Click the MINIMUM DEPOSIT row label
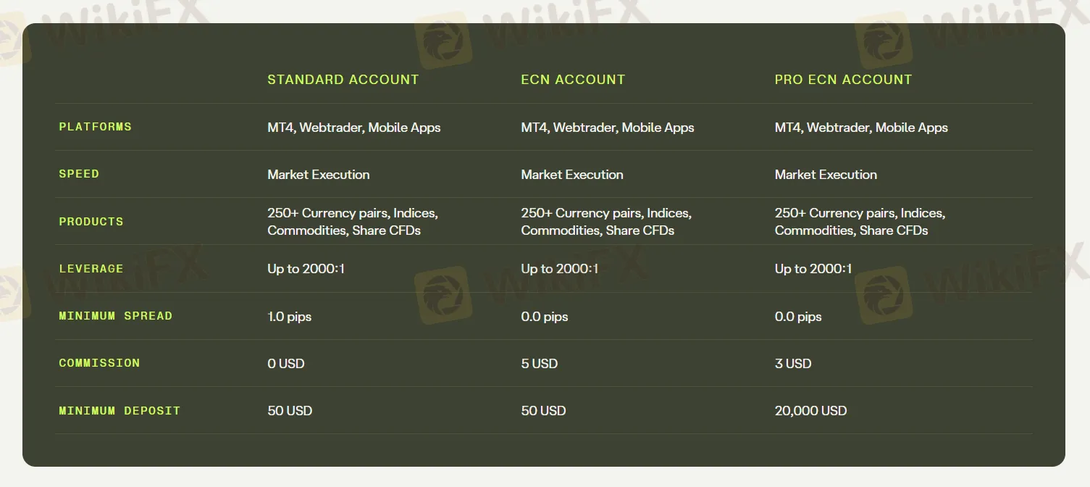The width and height of the screenshot is (1090, 487). 120,411
